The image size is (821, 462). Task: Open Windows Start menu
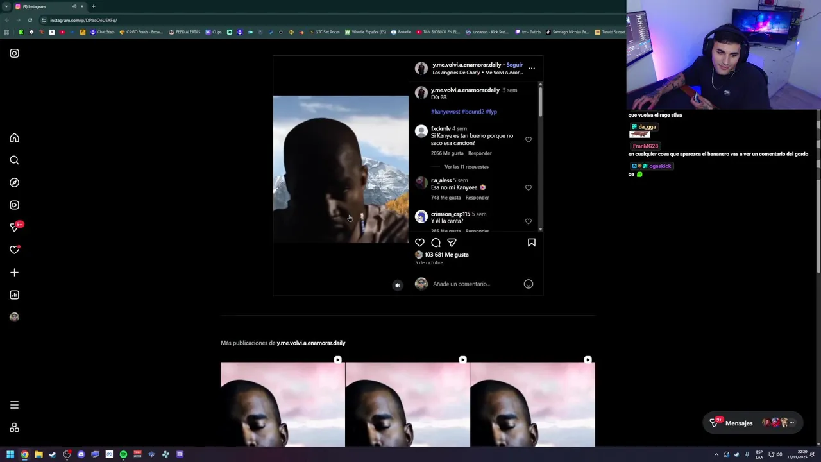[10, 454]
